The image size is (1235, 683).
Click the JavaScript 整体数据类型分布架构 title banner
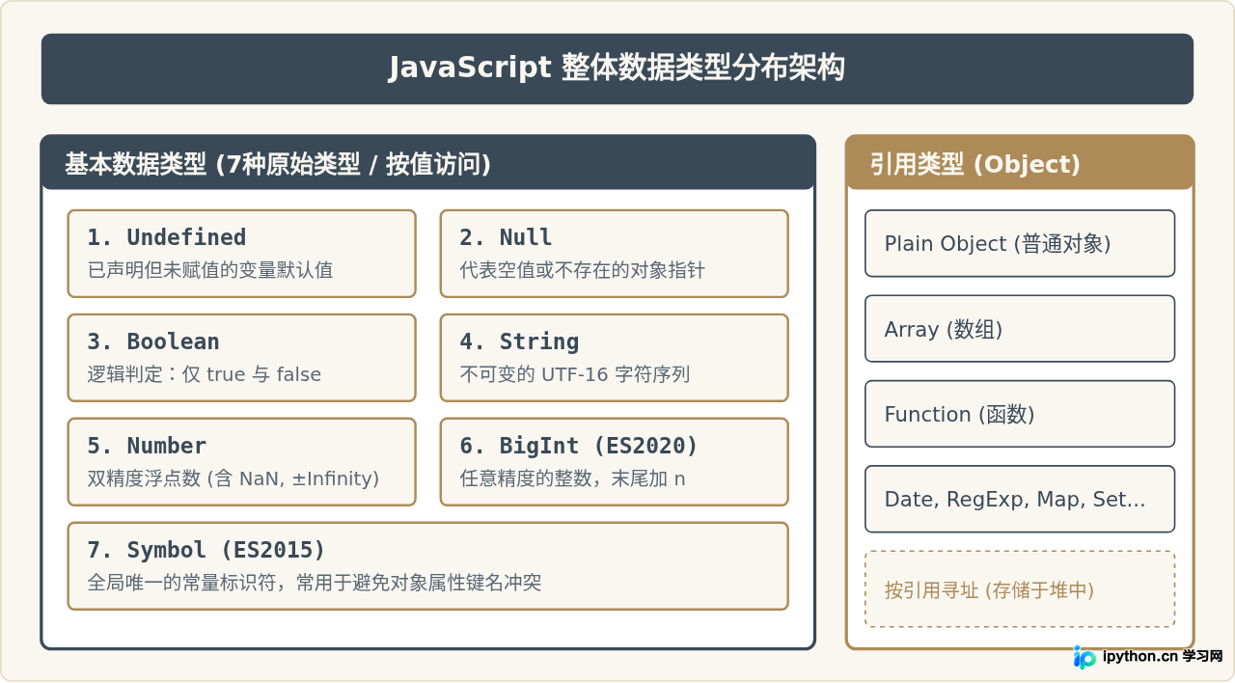click(x=617, y=68)
